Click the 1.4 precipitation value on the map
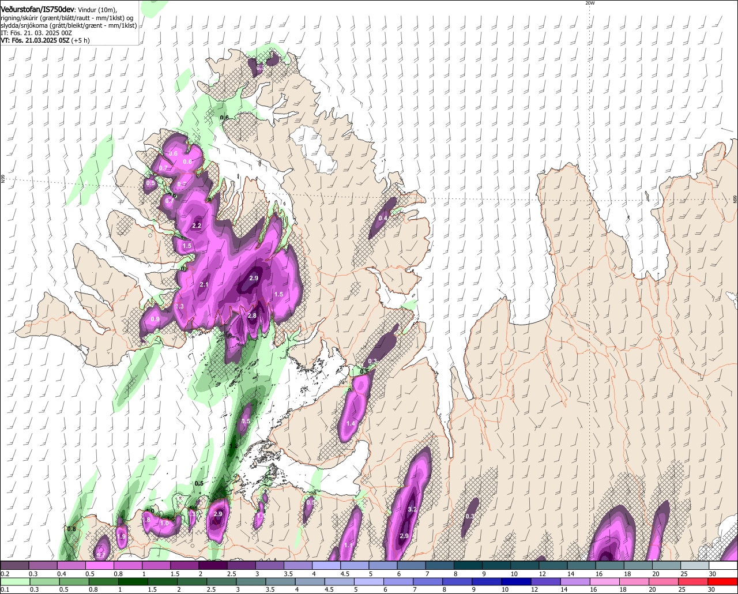This screenshot has width=738, height=594. [x=351, y=424]
